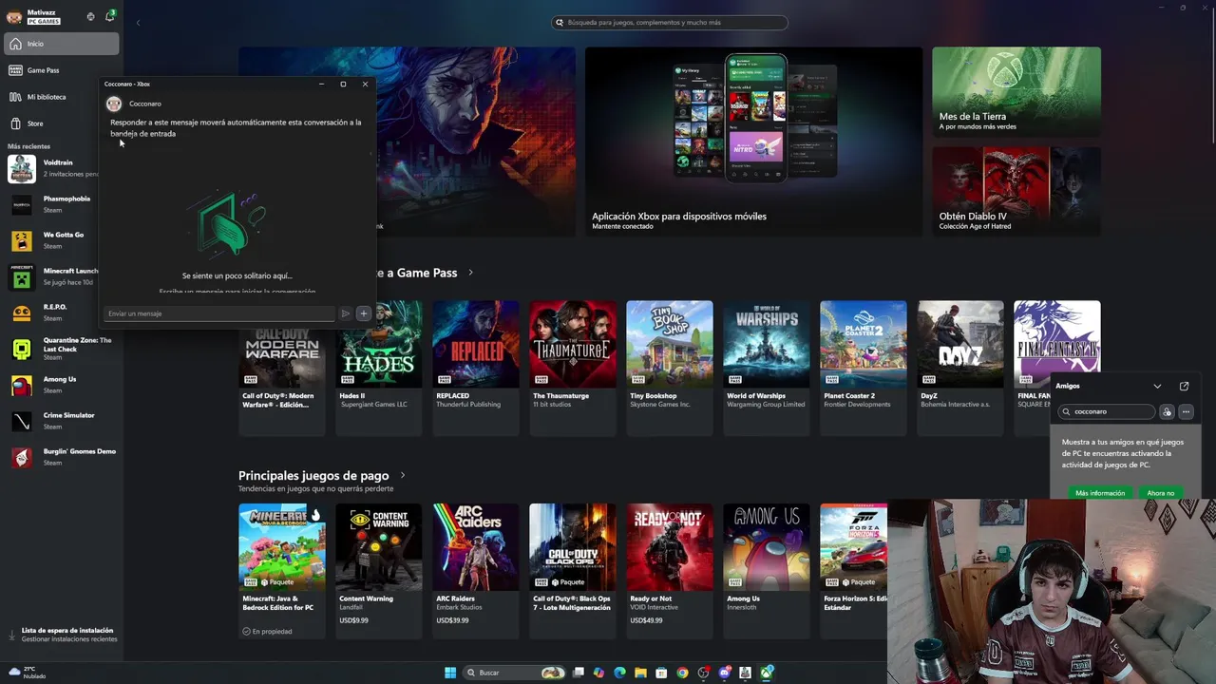Click the printer-like icon next to Mativazz profile
Image resolution: width=1216 pixels, height=684 pixels.
pos(90,16)
